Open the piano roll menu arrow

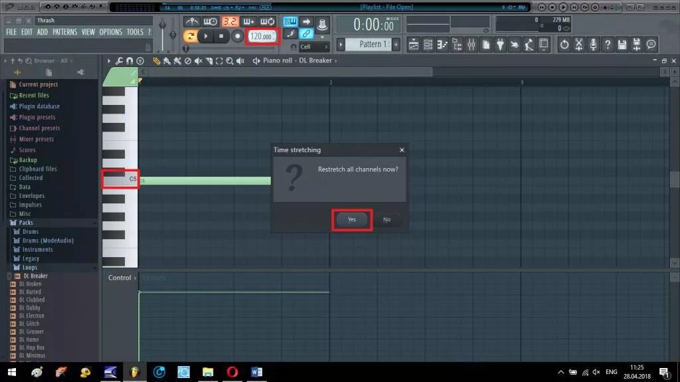pos(109,60)
